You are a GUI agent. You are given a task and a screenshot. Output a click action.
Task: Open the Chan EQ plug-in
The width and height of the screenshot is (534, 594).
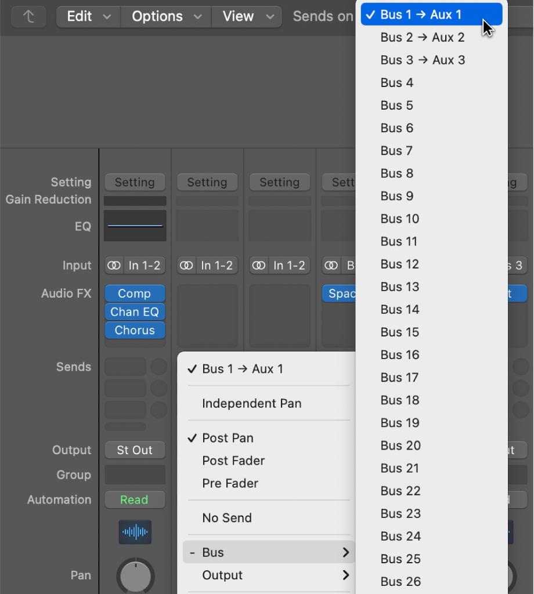pyautogui.click(x=135, y=312)
